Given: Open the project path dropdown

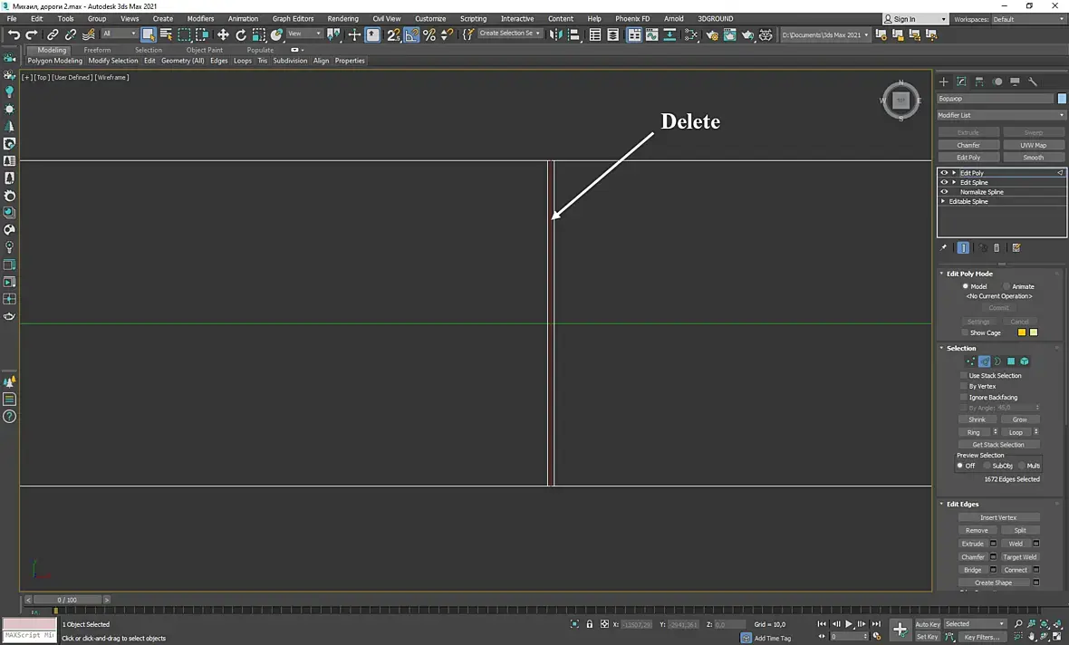Looking at the screenshot, I should [825, 34].
